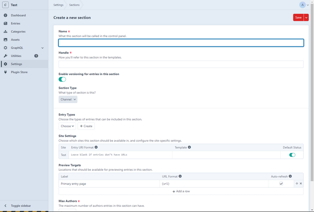Expand the GraphQL sidebar submenu

tap(42, 48)
